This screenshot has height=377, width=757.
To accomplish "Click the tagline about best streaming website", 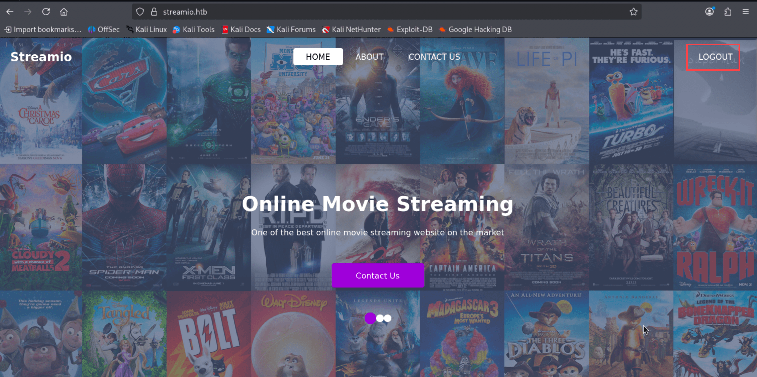I will point(377,233).
